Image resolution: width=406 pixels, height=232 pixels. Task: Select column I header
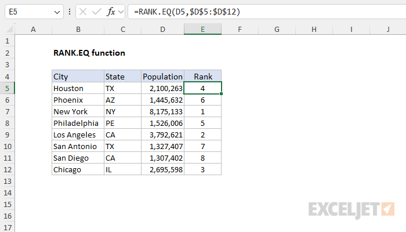point(351,29)
